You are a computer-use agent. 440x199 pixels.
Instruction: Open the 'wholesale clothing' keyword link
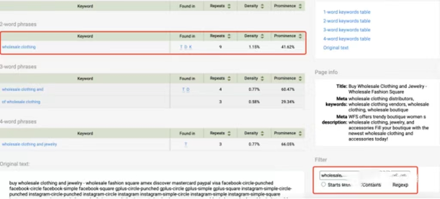tap(19, 47)
